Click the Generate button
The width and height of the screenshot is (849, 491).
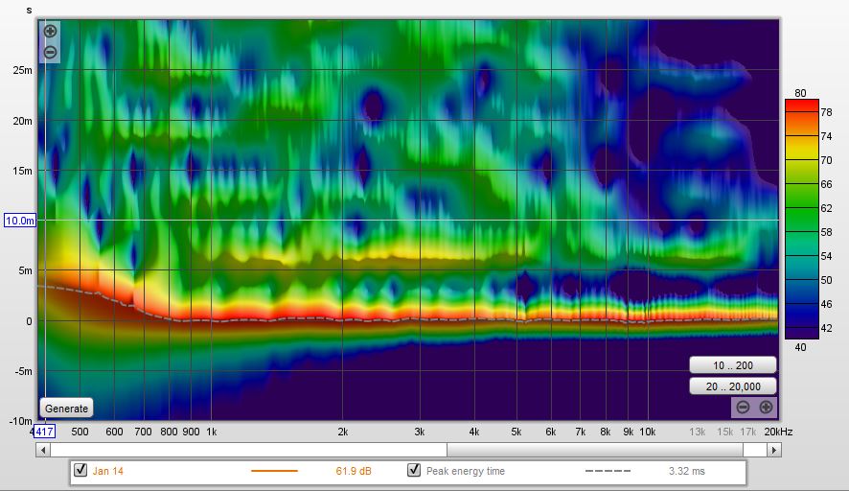point(66,409)
